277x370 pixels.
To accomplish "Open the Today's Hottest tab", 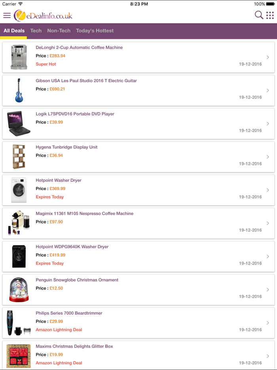I will tap(95, 31).
